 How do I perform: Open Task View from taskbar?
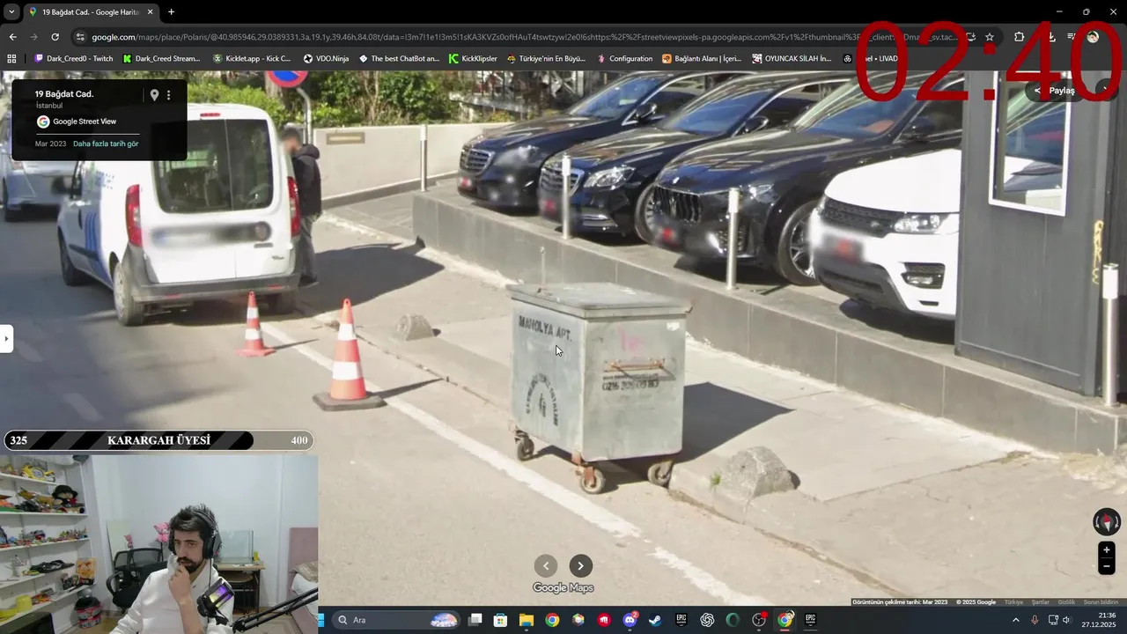pos(475,620)
